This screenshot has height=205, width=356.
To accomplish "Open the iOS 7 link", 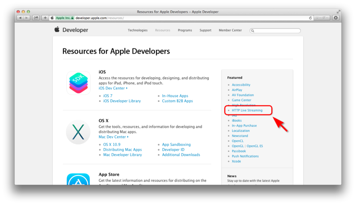I will click(x=108, y=96).
